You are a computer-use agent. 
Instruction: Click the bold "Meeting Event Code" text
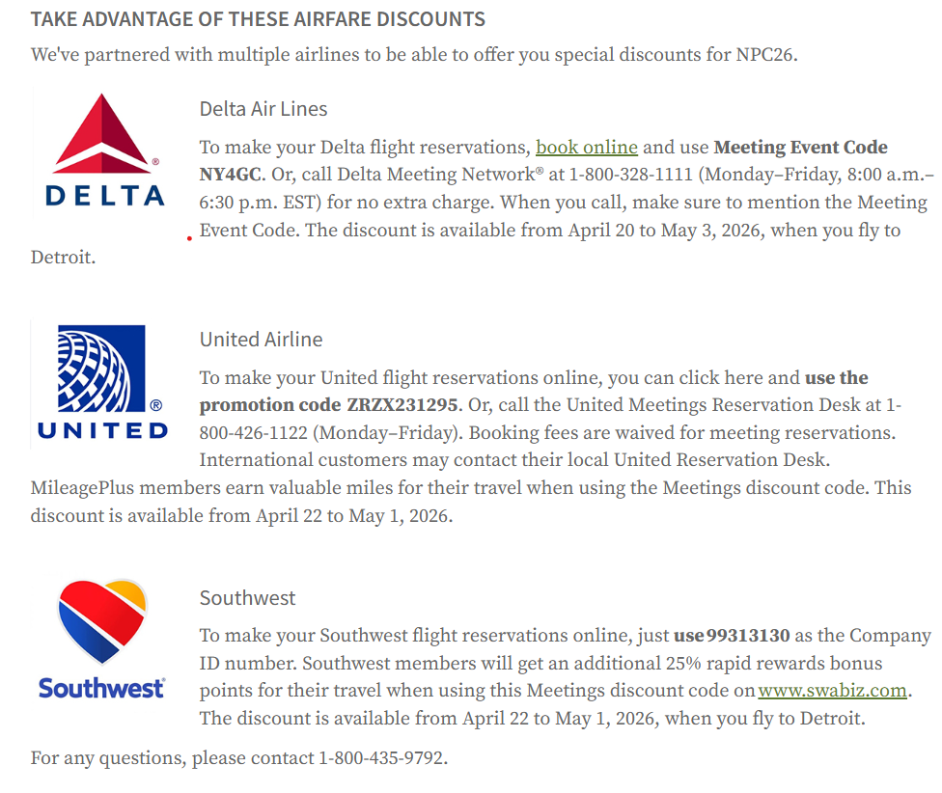pyautogui.click(x=800, y=148)
